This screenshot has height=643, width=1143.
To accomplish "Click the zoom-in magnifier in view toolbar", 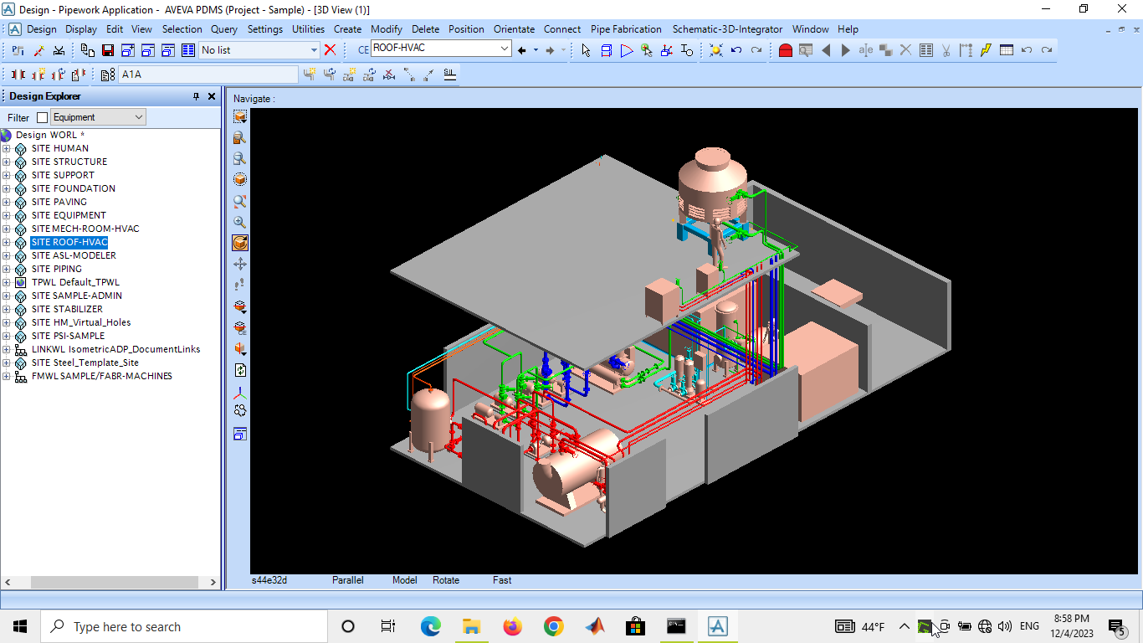I will point(240,222).
